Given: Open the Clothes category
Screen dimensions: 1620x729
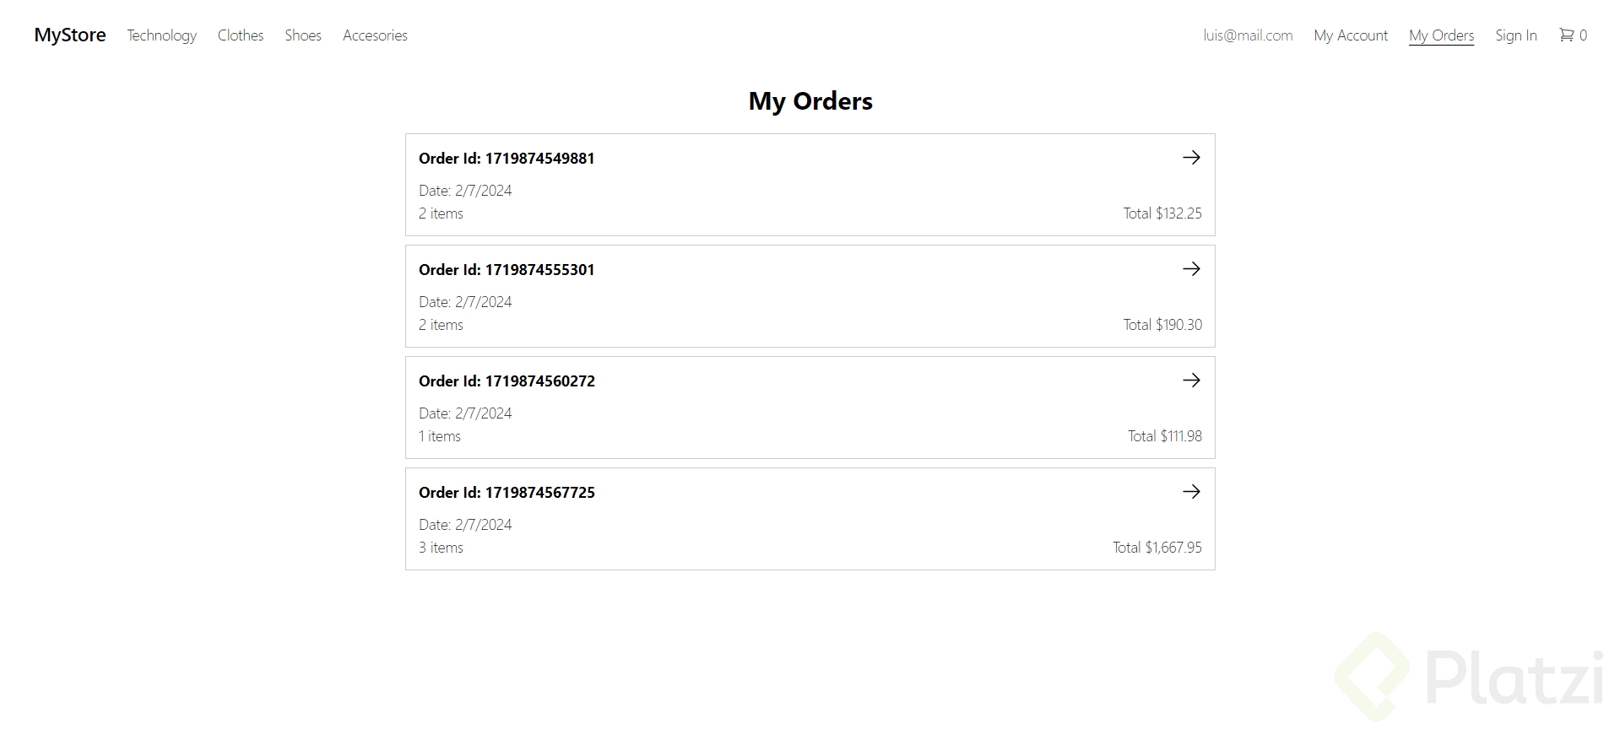Looking at the screenshot, I should pos(241,35).
